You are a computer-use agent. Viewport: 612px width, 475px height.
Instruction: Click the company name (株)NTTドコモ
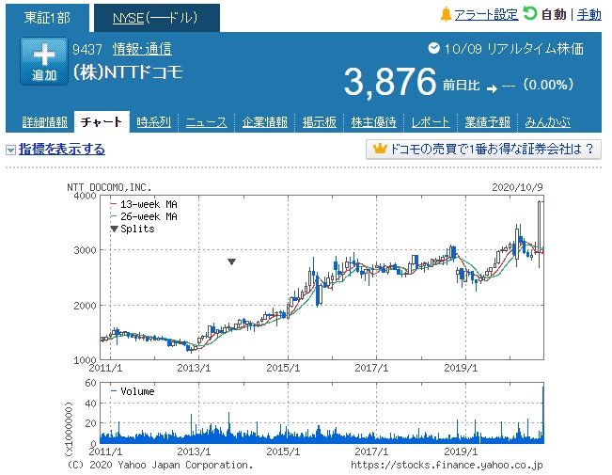click(128, 71)
